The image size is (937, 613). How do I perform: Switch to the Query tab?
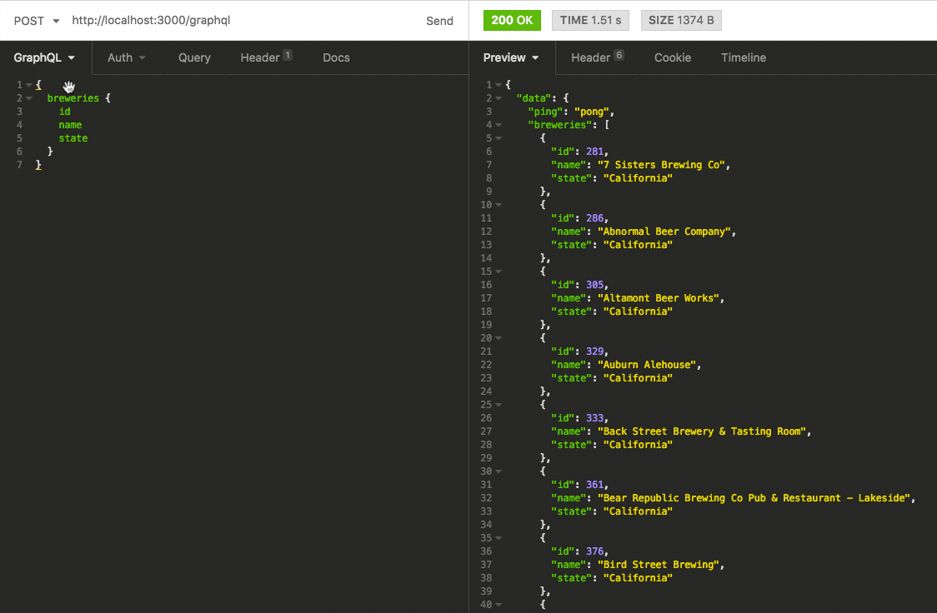point(194,58)
